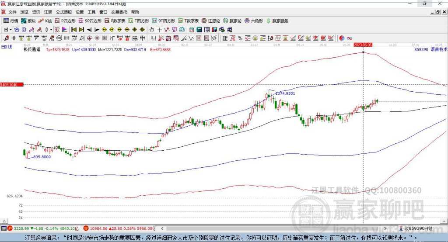Select the hand pan tool
Viewport: 448px width, 242px height.
[x=152, y=30]
